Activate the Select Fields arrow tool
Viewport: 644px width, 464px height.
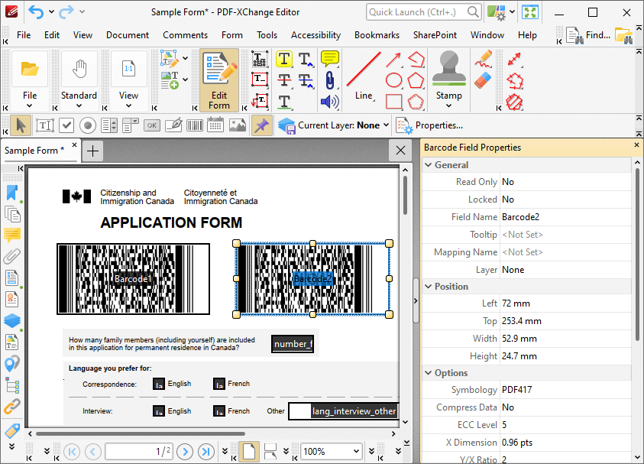click(x=20, y=125)
